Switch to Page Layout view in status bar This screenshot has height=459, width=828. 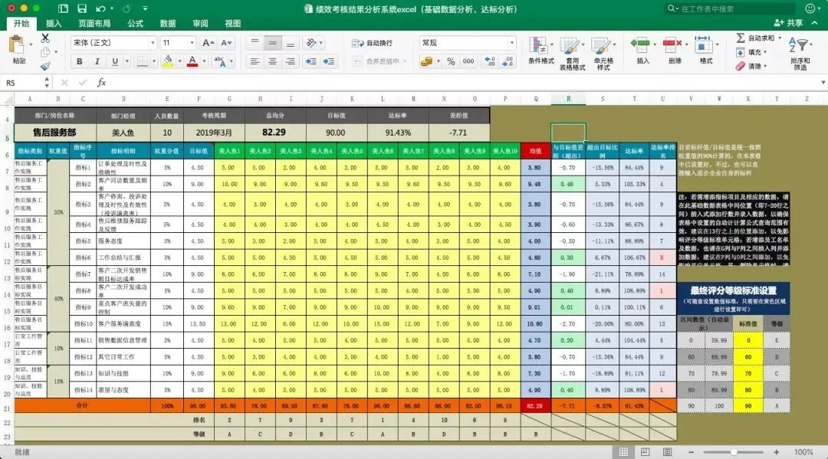coord(646,452)
